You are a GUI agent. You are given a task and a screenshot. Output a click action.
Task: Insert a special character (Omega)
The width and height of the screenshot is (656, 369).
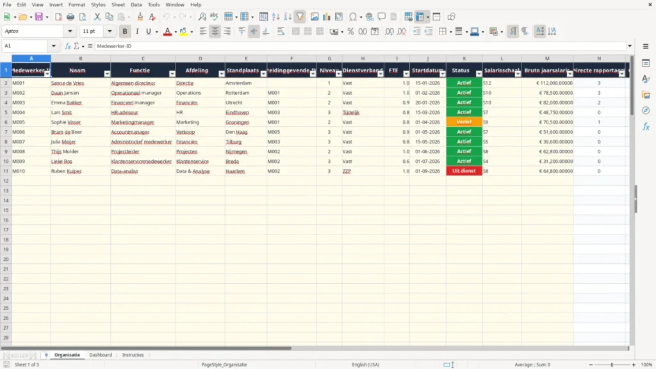(353, 17)
